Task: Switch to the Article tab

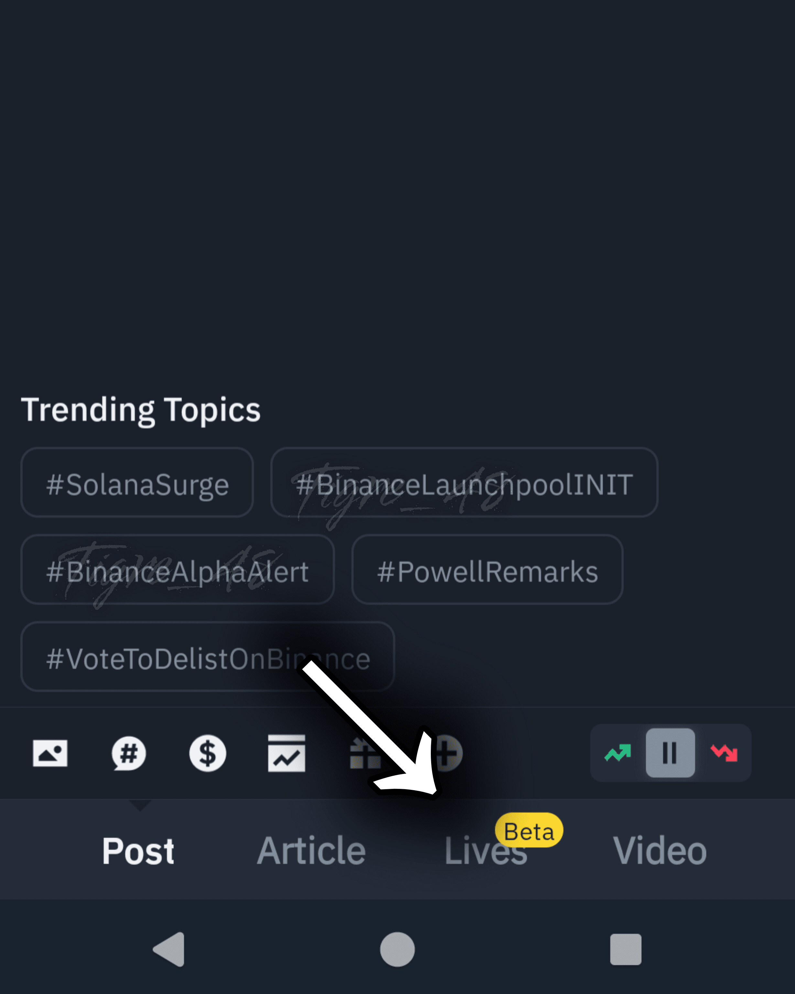Action: [311, 851]
